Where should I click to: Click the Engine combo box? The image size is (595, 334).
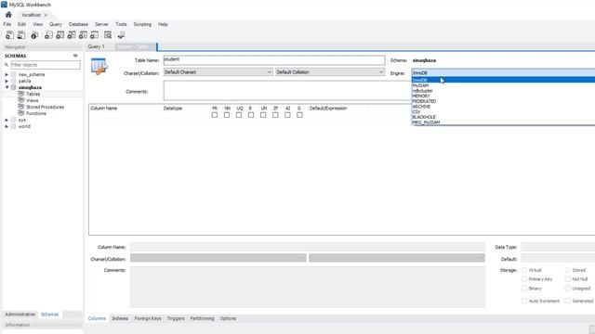tap(503, 72)
